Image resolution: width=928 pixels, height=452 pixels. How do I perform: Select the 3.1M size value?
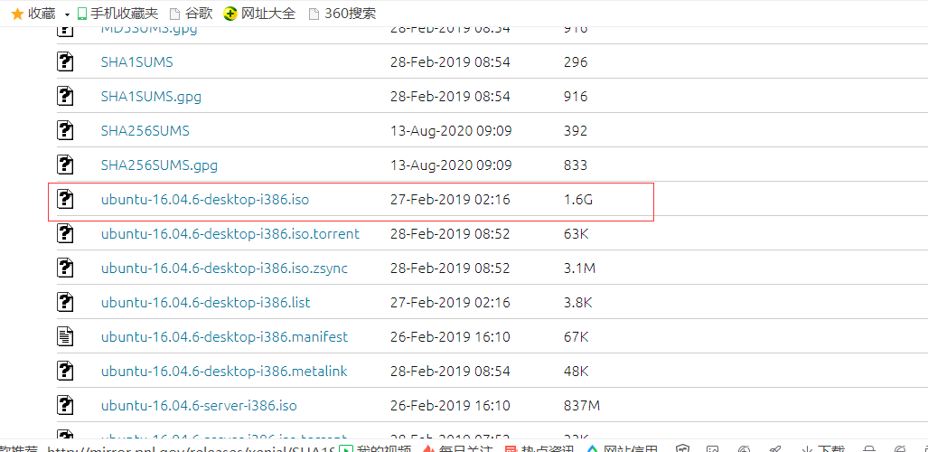tap(579, 268)
